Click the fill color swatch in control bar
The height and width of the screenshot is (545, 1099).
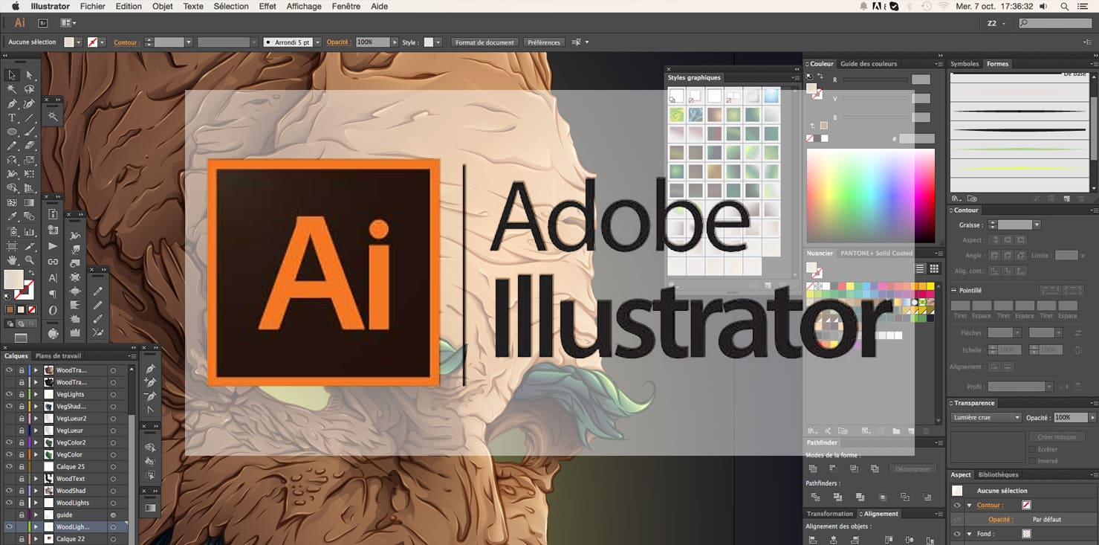click(69, 42)
